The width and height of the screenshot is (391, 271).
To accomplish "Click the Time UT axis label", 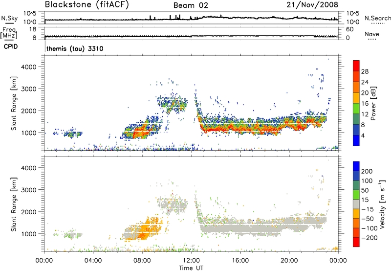I will (191, 268).
